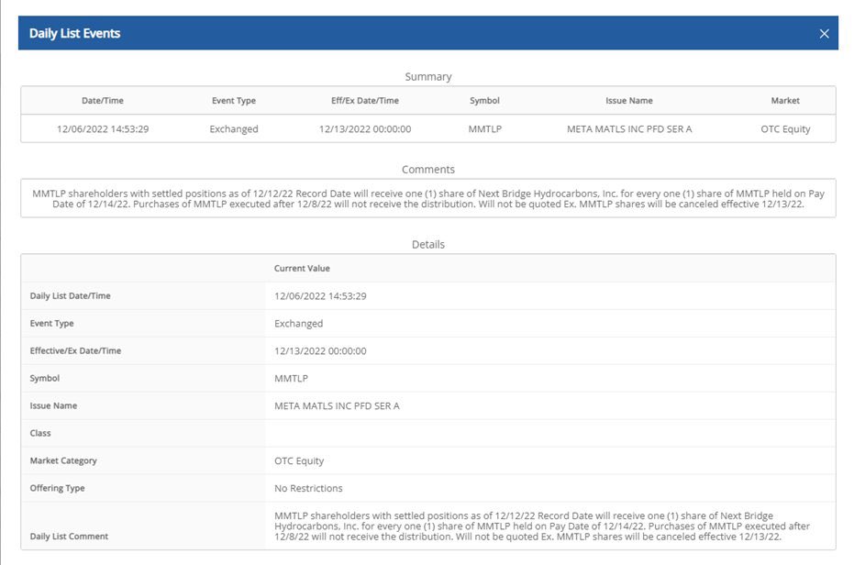
Task: Click the comment text in Comments box
Action: 428,199
